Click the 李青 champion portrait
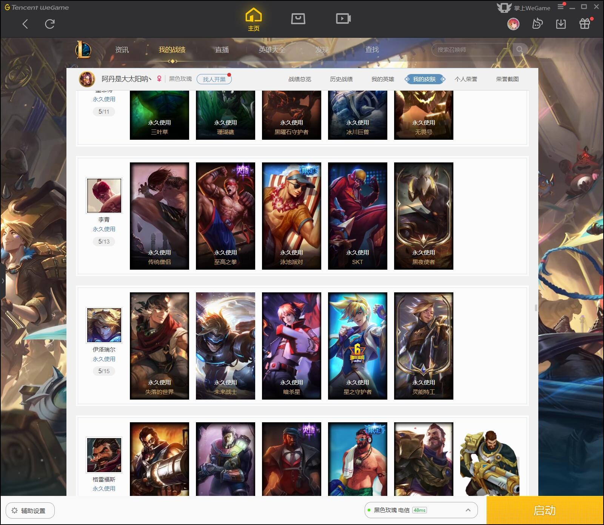 coord(104,196)
